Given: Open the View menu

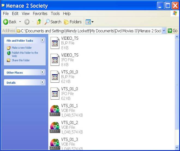Looking at the screenshot, I should click(x=26, y=14).
